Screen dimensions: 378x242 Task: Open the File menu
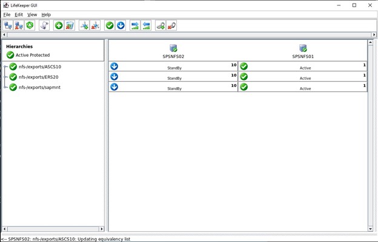(7, 15)
